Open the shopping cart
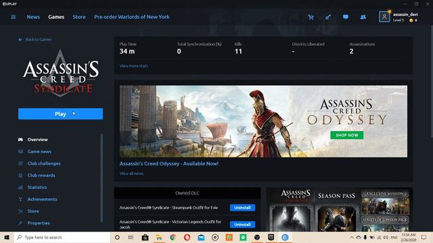Viewport: 433px width, 243px height. [311, 17]
